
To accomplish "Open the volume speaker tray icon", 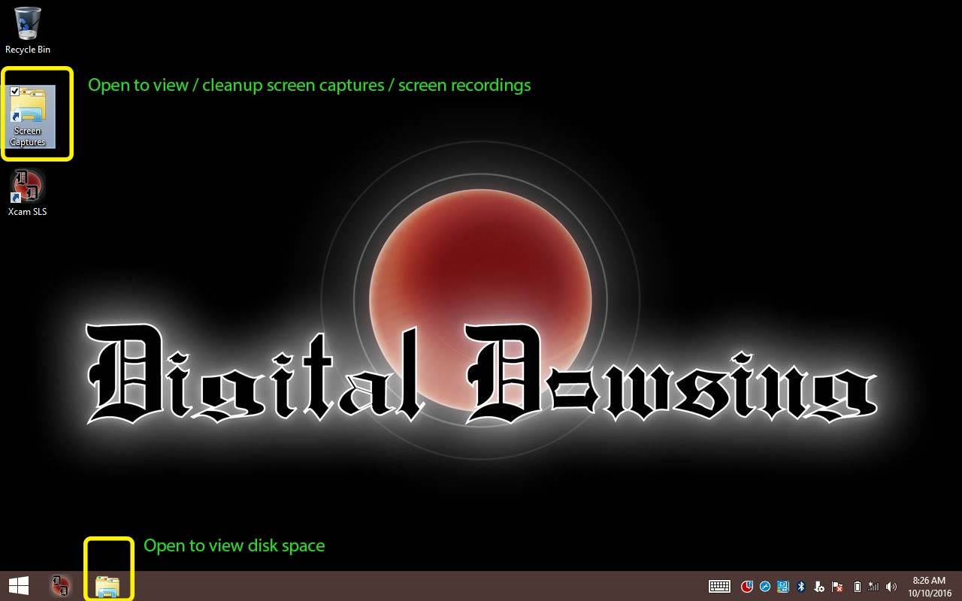I will [x=891, y=587].
